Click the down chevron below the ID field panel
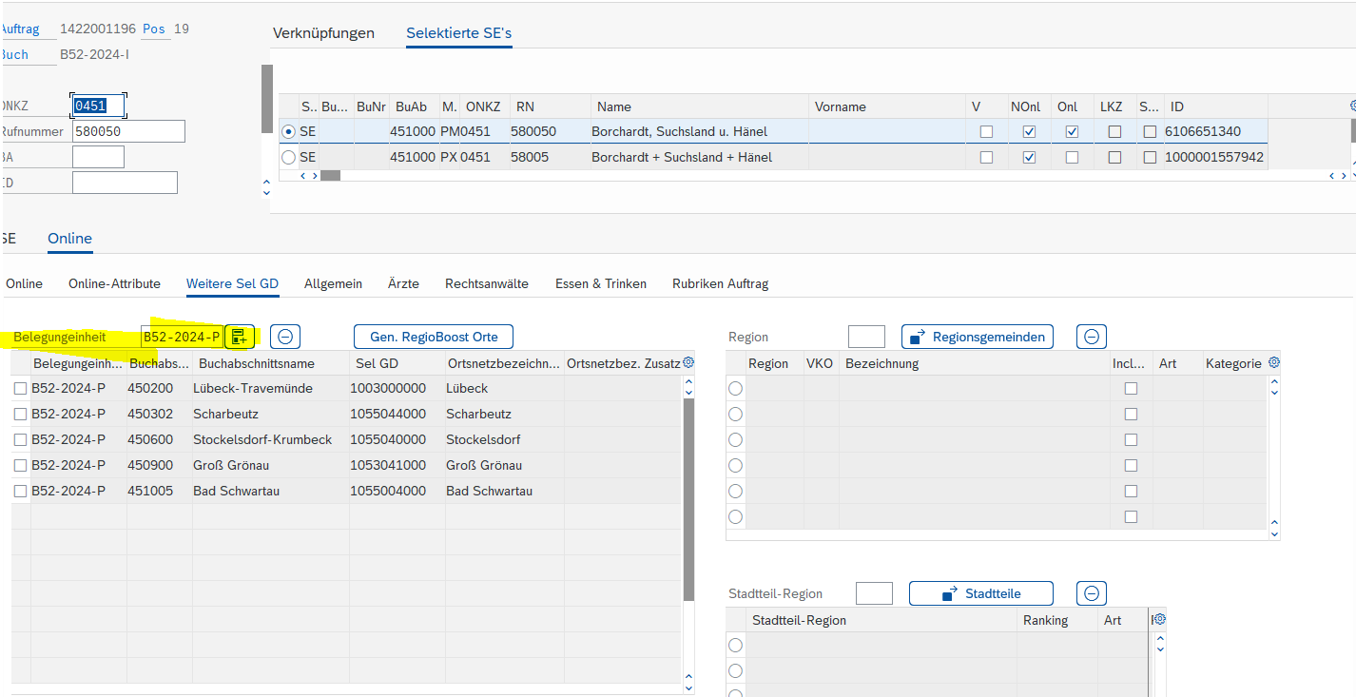 click(266, 194)
